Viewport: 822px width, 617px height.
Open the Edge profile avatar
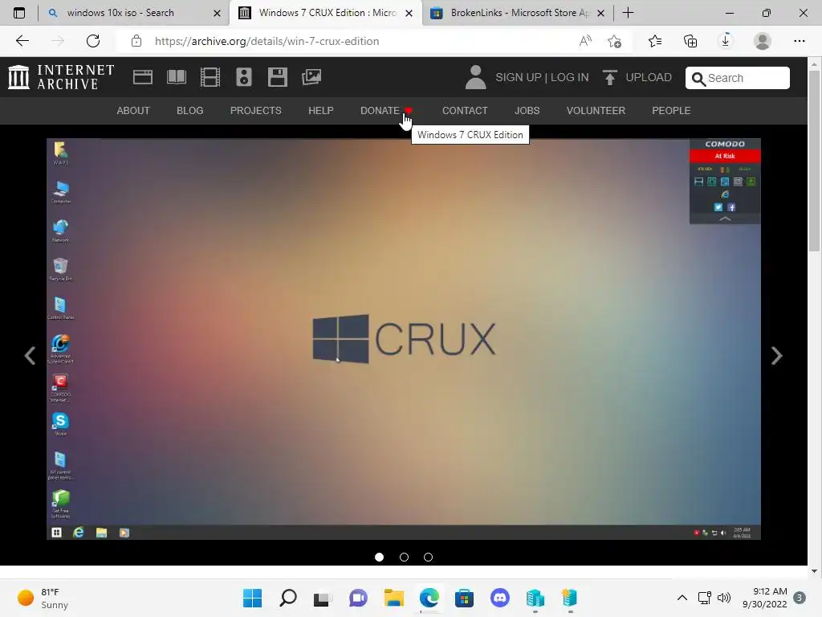(x=763, y=41)
